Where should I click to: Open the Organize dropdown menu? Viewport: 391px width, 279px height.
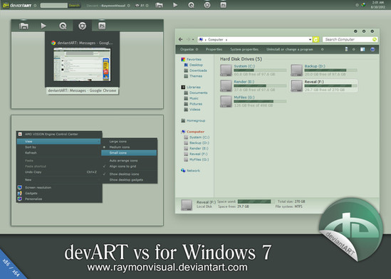189,49
